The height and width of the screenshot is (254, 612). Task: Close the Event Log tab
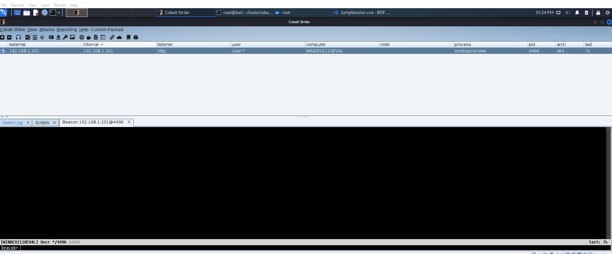tap(28, 123)
